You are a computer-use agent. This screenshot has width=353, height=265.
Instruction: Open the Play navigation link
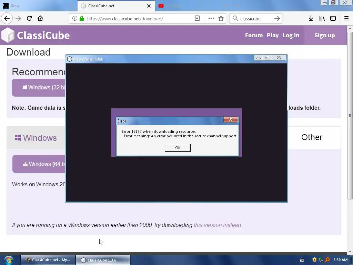click(273, 36)
